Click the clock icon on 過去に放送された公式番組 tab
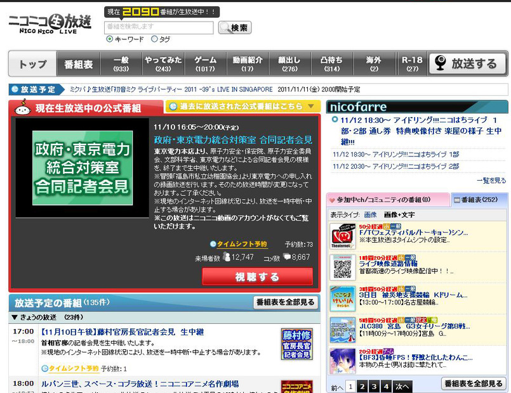The image size is (511, 393). [x=173, y=106]
